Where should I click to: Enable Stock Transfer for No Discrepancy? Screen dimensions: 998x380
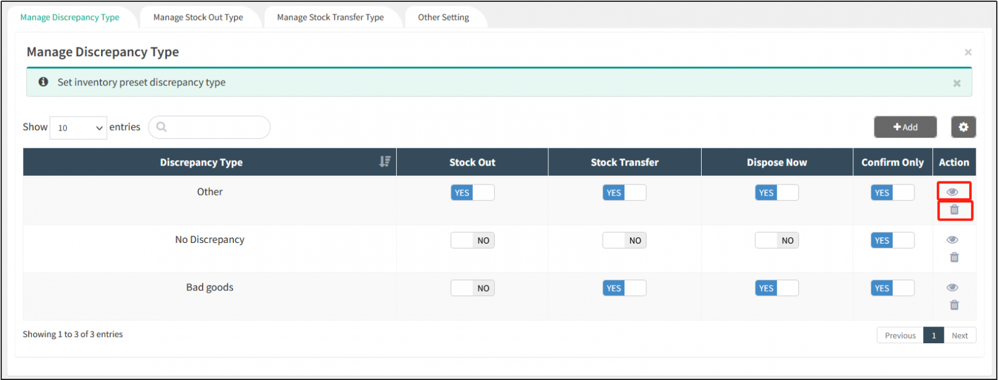coord(624,240)
